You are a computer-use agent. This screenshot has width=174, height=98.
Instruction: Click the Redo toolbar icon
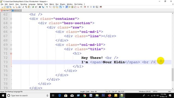click(x=36, y=7)
